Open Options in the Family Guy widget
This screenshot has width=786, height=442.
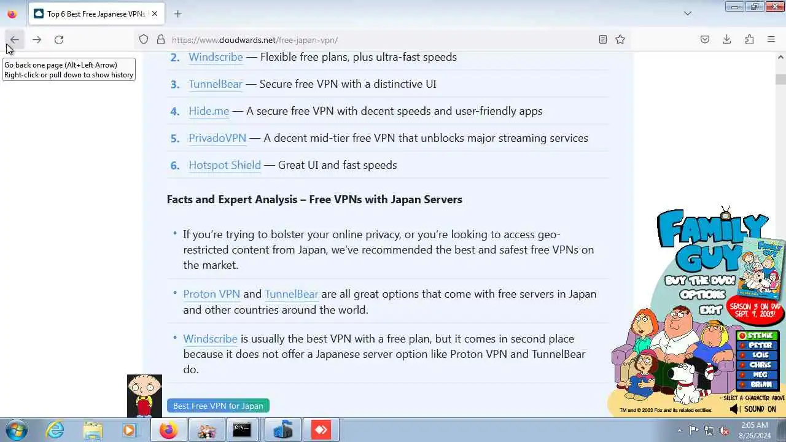point(702,295)
